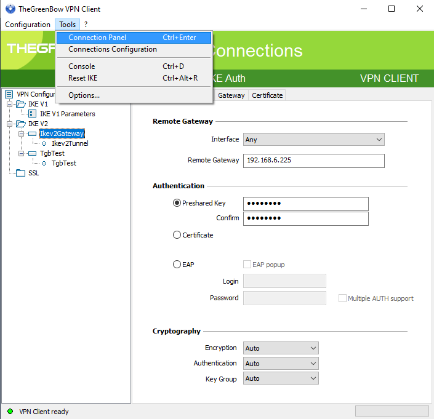Switch to the Gateway tab
The height and width of the screenshot is (419, 434).
(231, 95)
